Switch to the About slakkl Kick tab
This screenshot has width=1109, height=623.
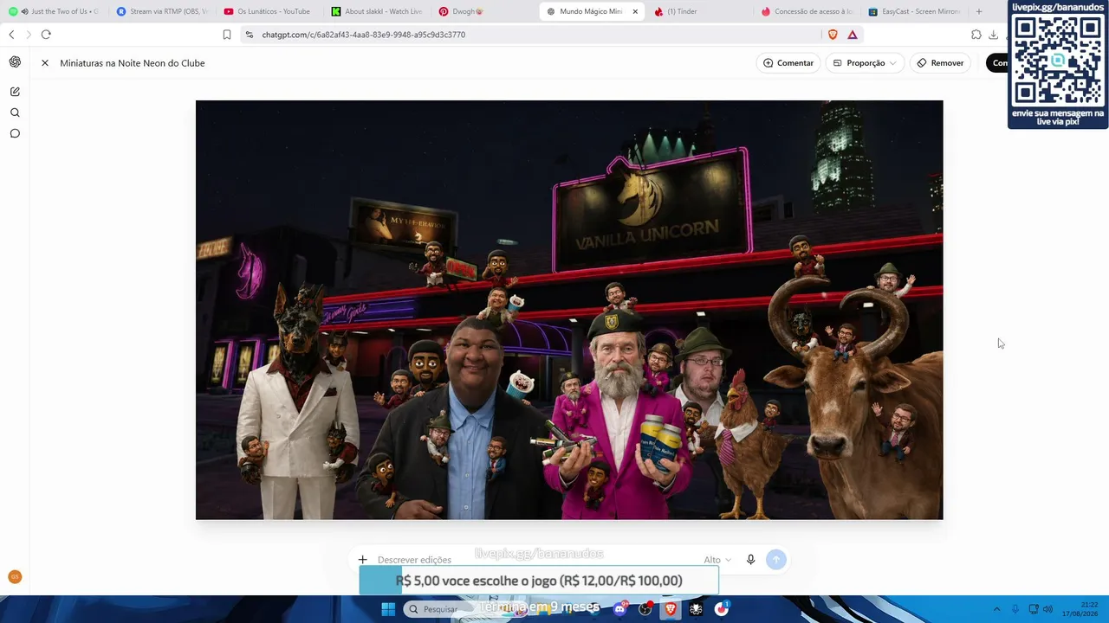(x=377, y=11)
